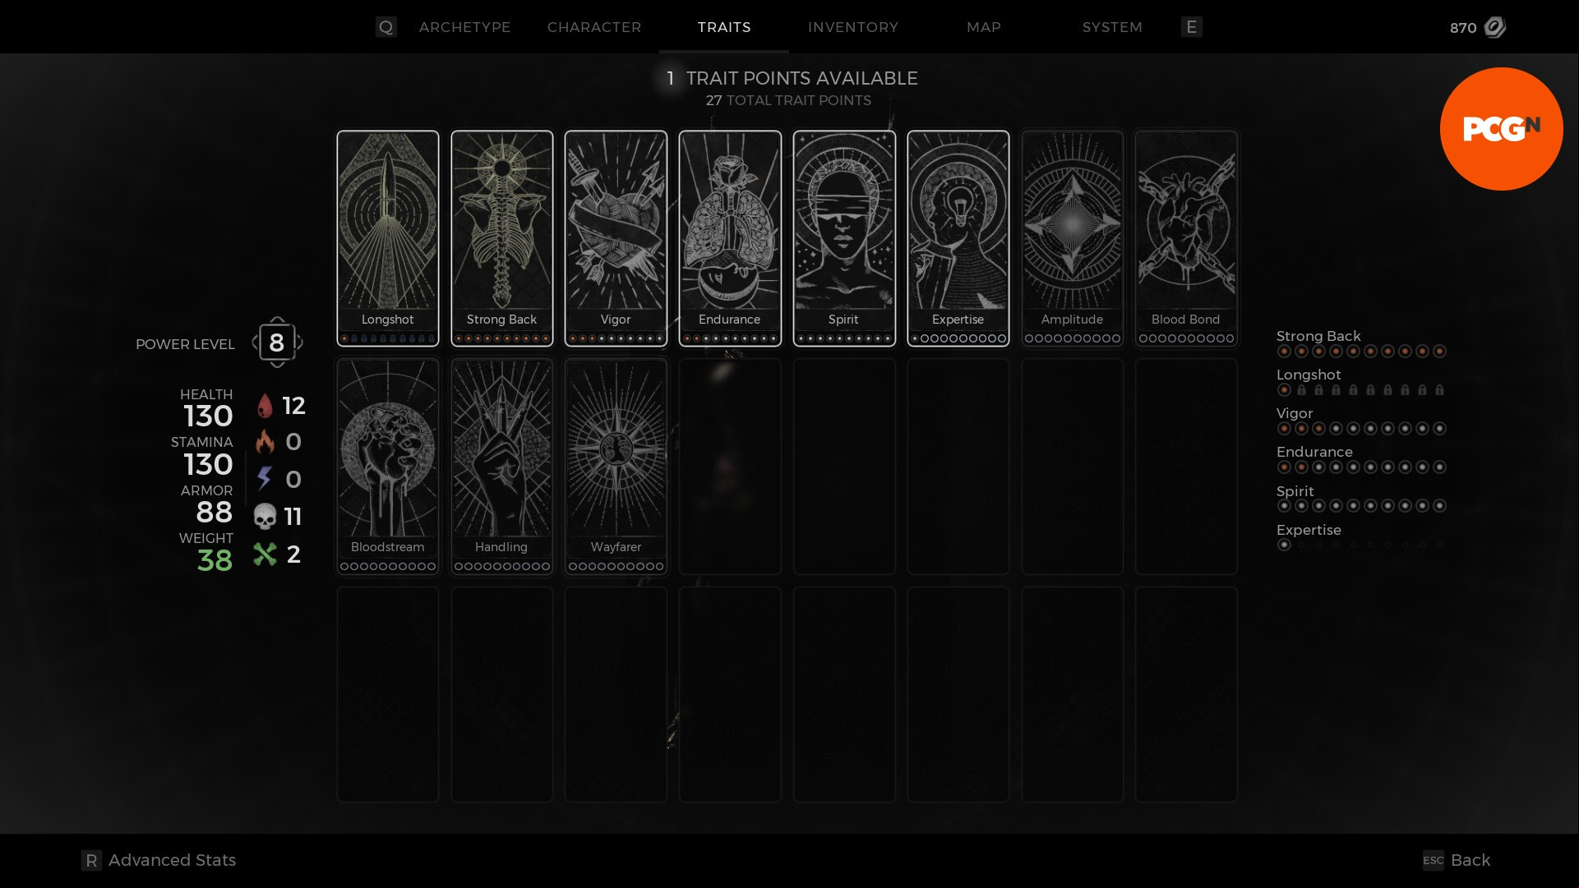
Task: Click the E next-tab key icon
Action: 1191,27
